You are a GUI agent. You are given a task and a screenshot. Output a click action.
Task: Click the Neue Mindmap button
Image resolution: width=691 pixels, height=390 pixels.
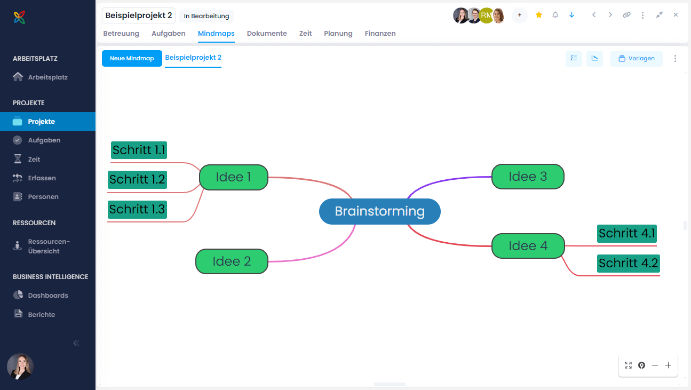132,59
